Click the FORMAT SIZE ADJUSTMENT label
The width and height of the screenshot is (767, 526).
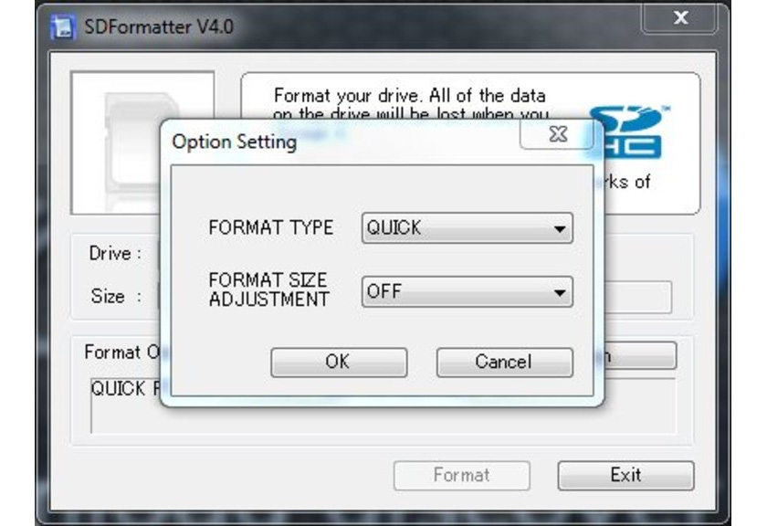coord(268,289)
